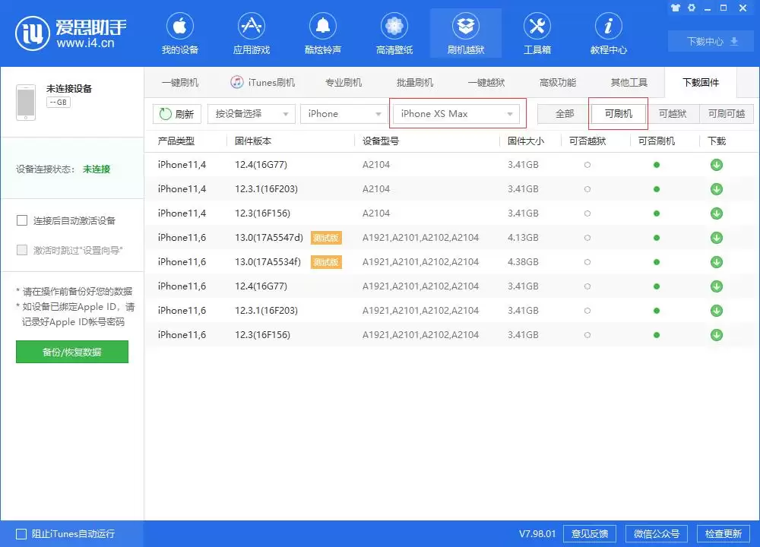
Task: Click 可否刷机 green dot for iPhone11,4 12.4
Action: 657,165
